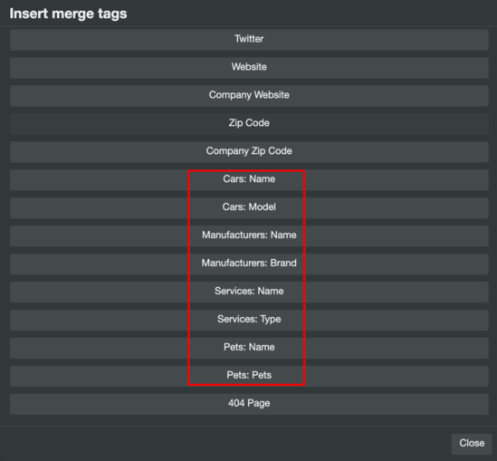Pick the Company Zip Code tag
The width and height of the screenshot is (497, 461).
[x=249, y=151]
